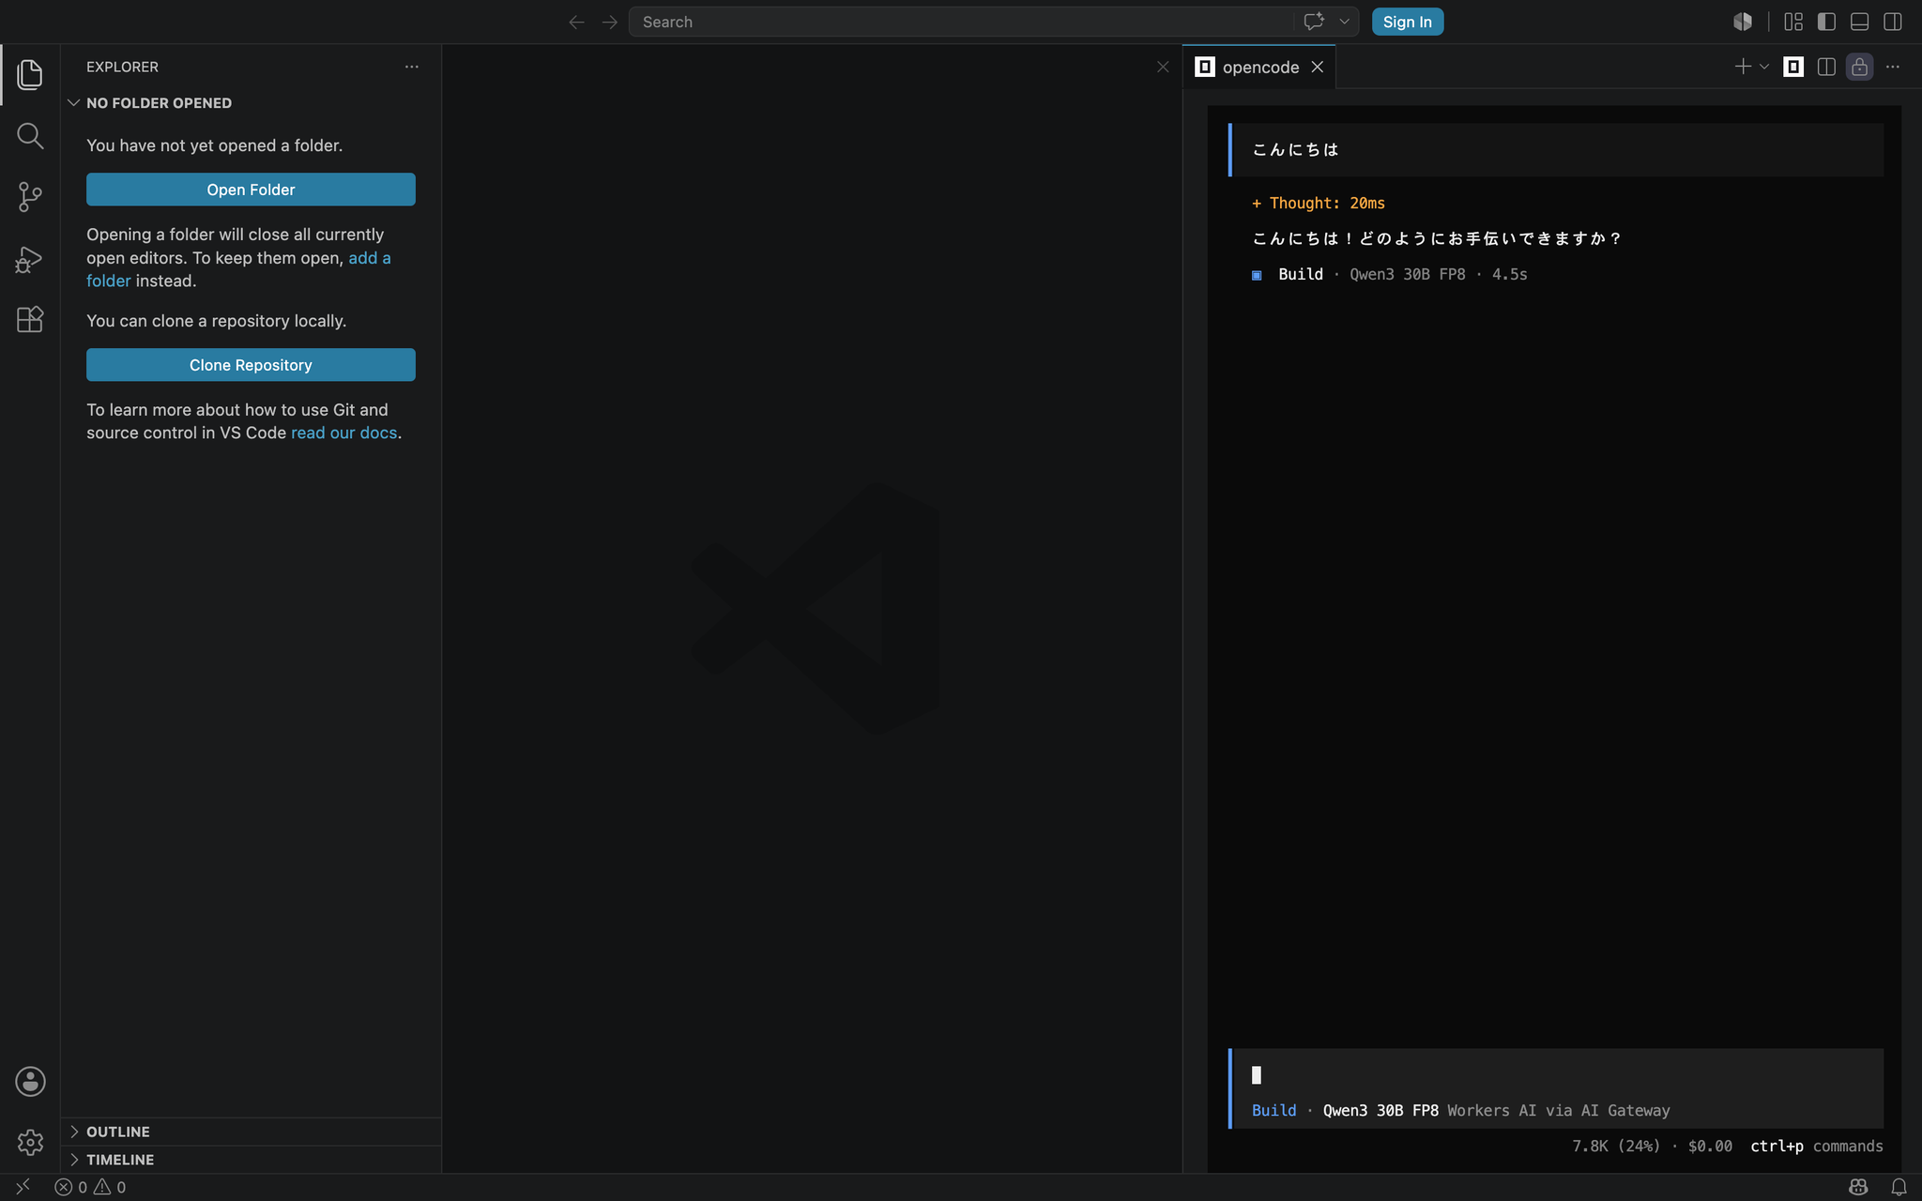Expand the Thought: 20ms line
The image size is (1922, 1201).
[x=1319, y=203]
